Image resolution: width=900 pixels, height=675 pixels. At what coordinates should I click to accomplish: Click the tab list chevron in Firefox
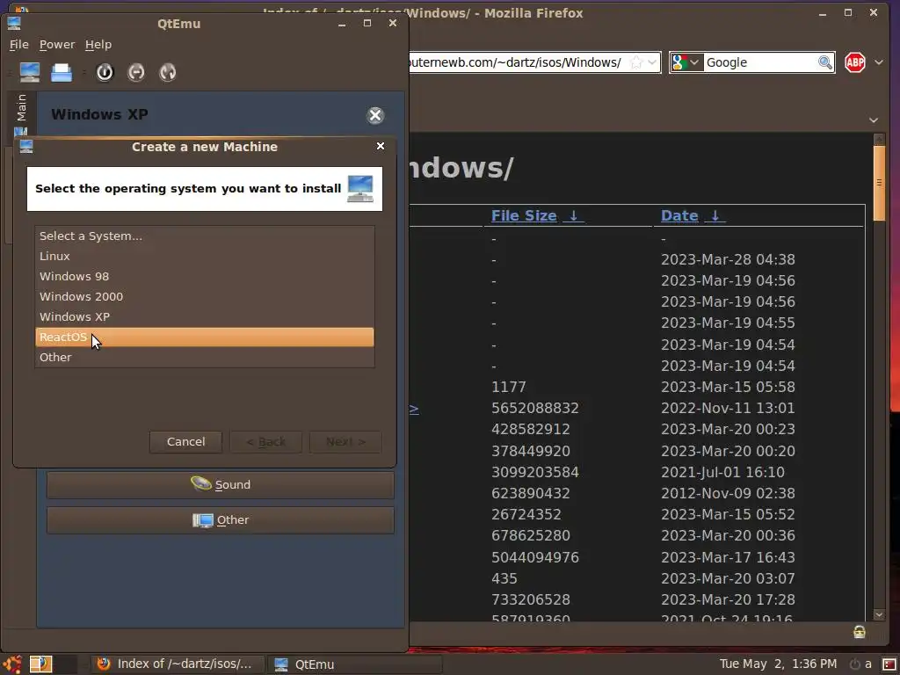[x=874, y=120]
